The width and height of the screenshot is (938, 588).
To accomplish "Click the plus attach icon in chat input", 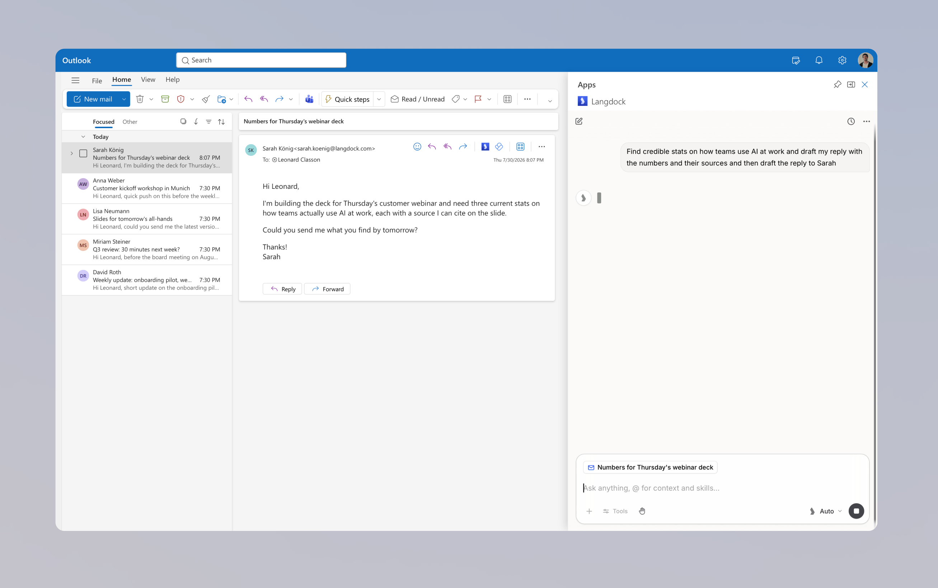I will pos(589,511).
